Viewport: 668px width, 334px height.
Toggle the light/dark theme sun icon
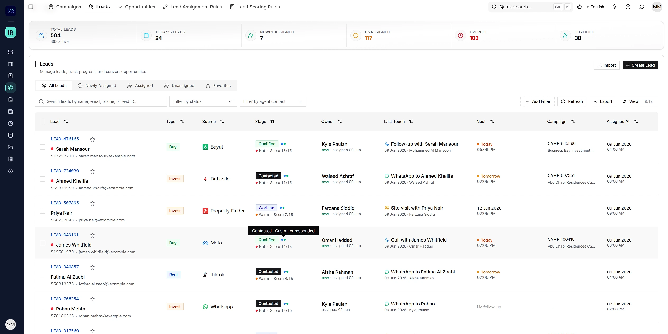click(615, 7)
